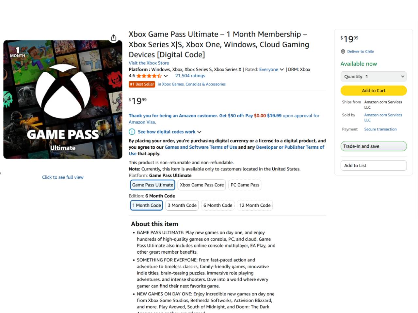The width and height of the screenshot is (418, 313).
Task: Click the share icon above product image
Action: [114, 38]
